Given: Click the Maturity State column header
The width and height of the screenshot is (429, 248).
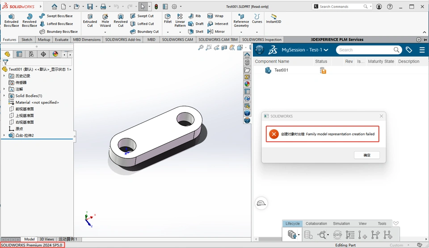Looking at the screenshot, I should point(381,61).
